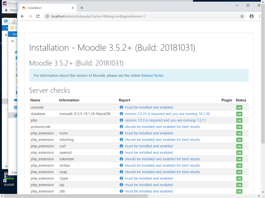Open the Chrome three-dot menu

tap(259, 16)
